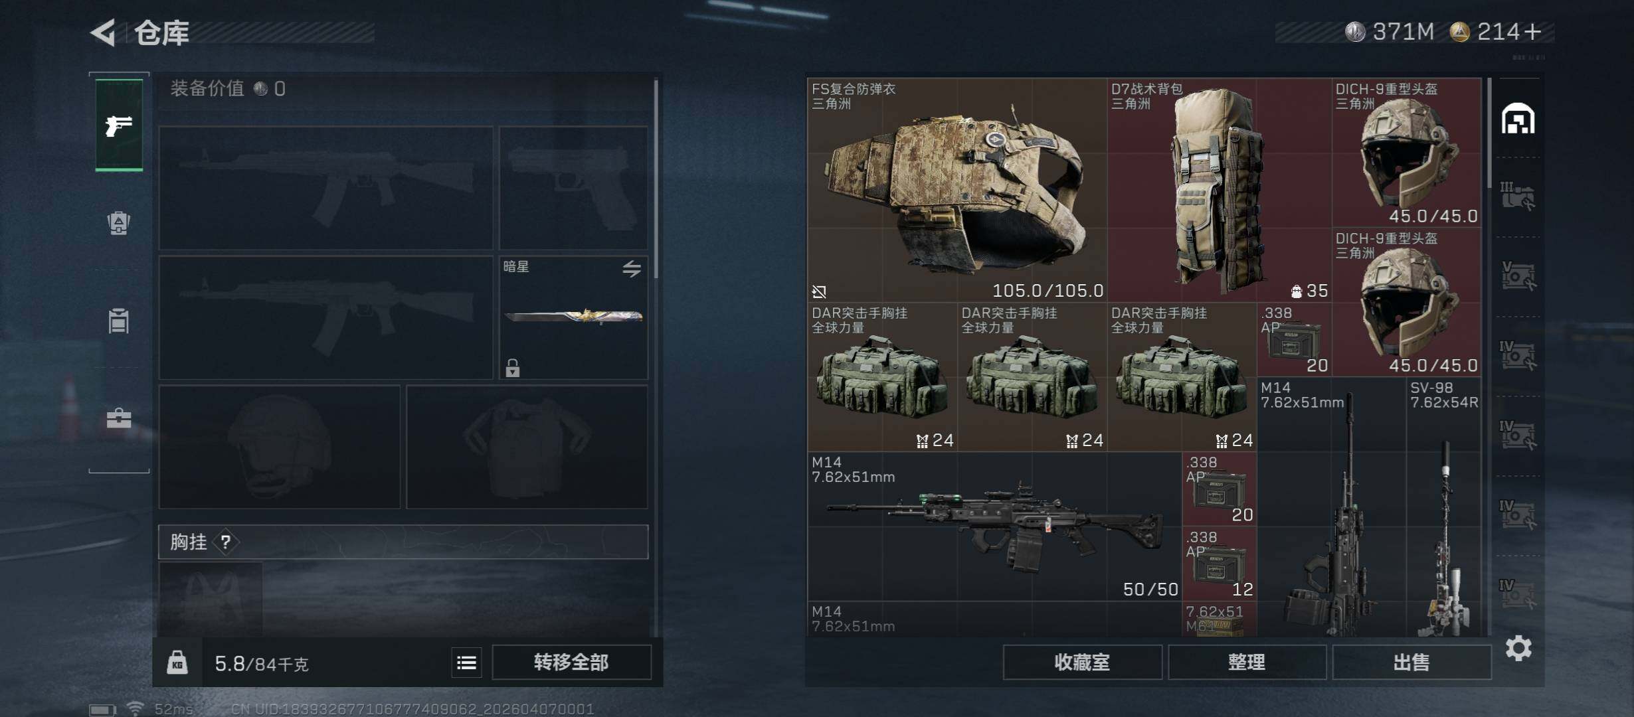The height and width of the screenshot is (717, 1634).
Task: Open the chest rig vest sidebar icon
Action: (x=119, y=321)
